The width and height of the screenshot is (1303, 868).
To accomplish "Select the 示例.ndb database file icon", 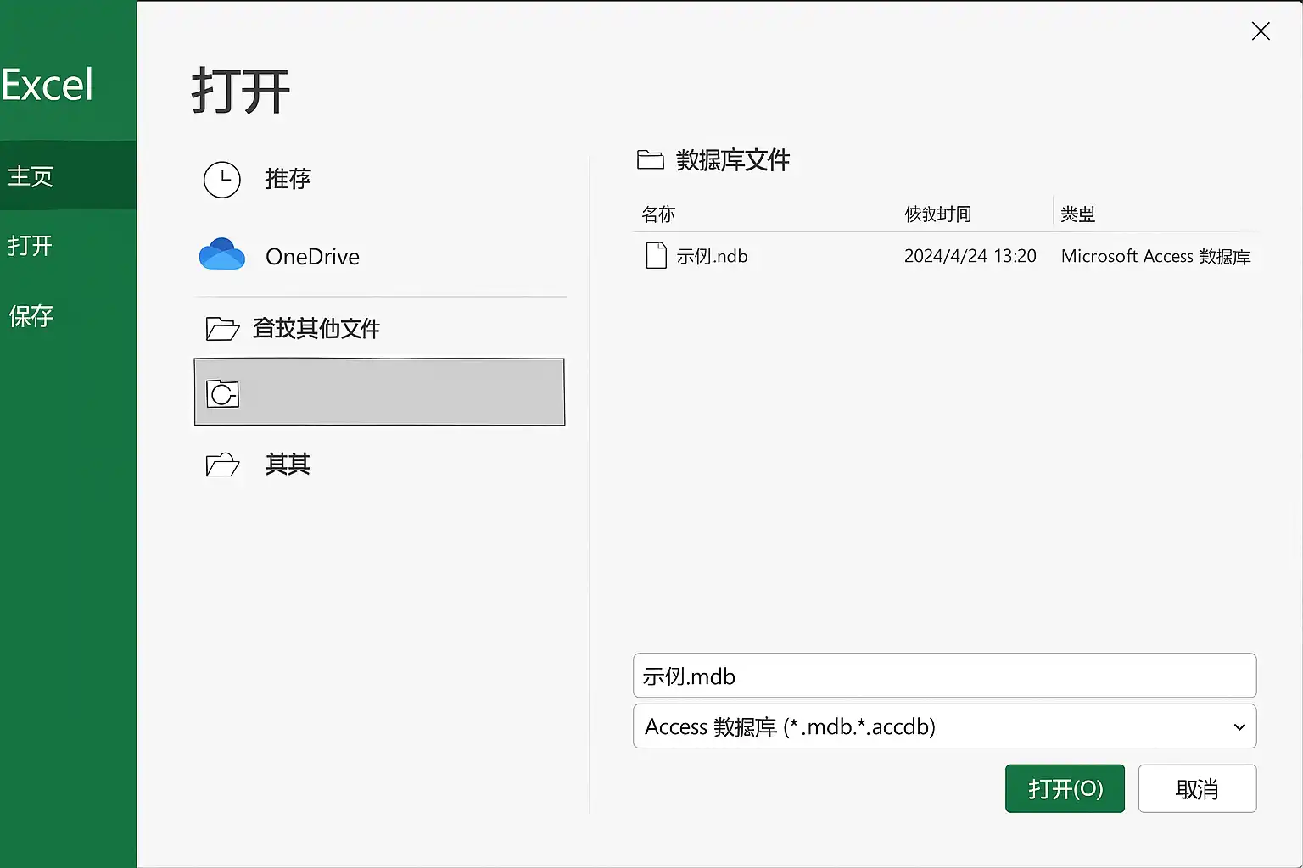I will point(655,255).
